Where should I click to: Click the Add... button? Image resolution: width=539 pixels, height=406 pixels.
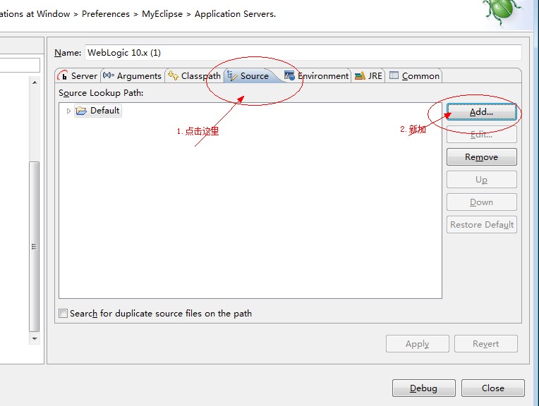(x=481, y=112)
